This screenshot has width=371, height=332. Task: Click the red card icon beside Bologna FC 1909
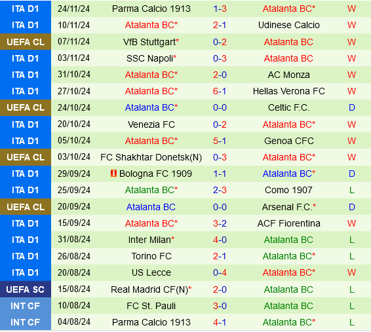[x=113, y=174]
